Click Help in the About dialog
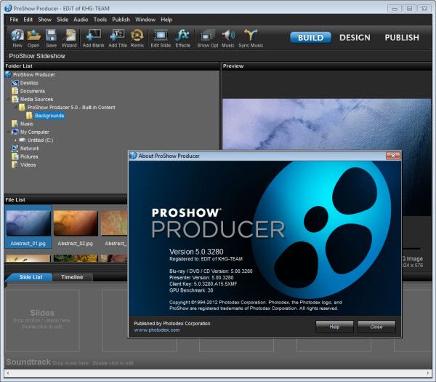The width and height of the screenshot is (436, 382). 334,327
